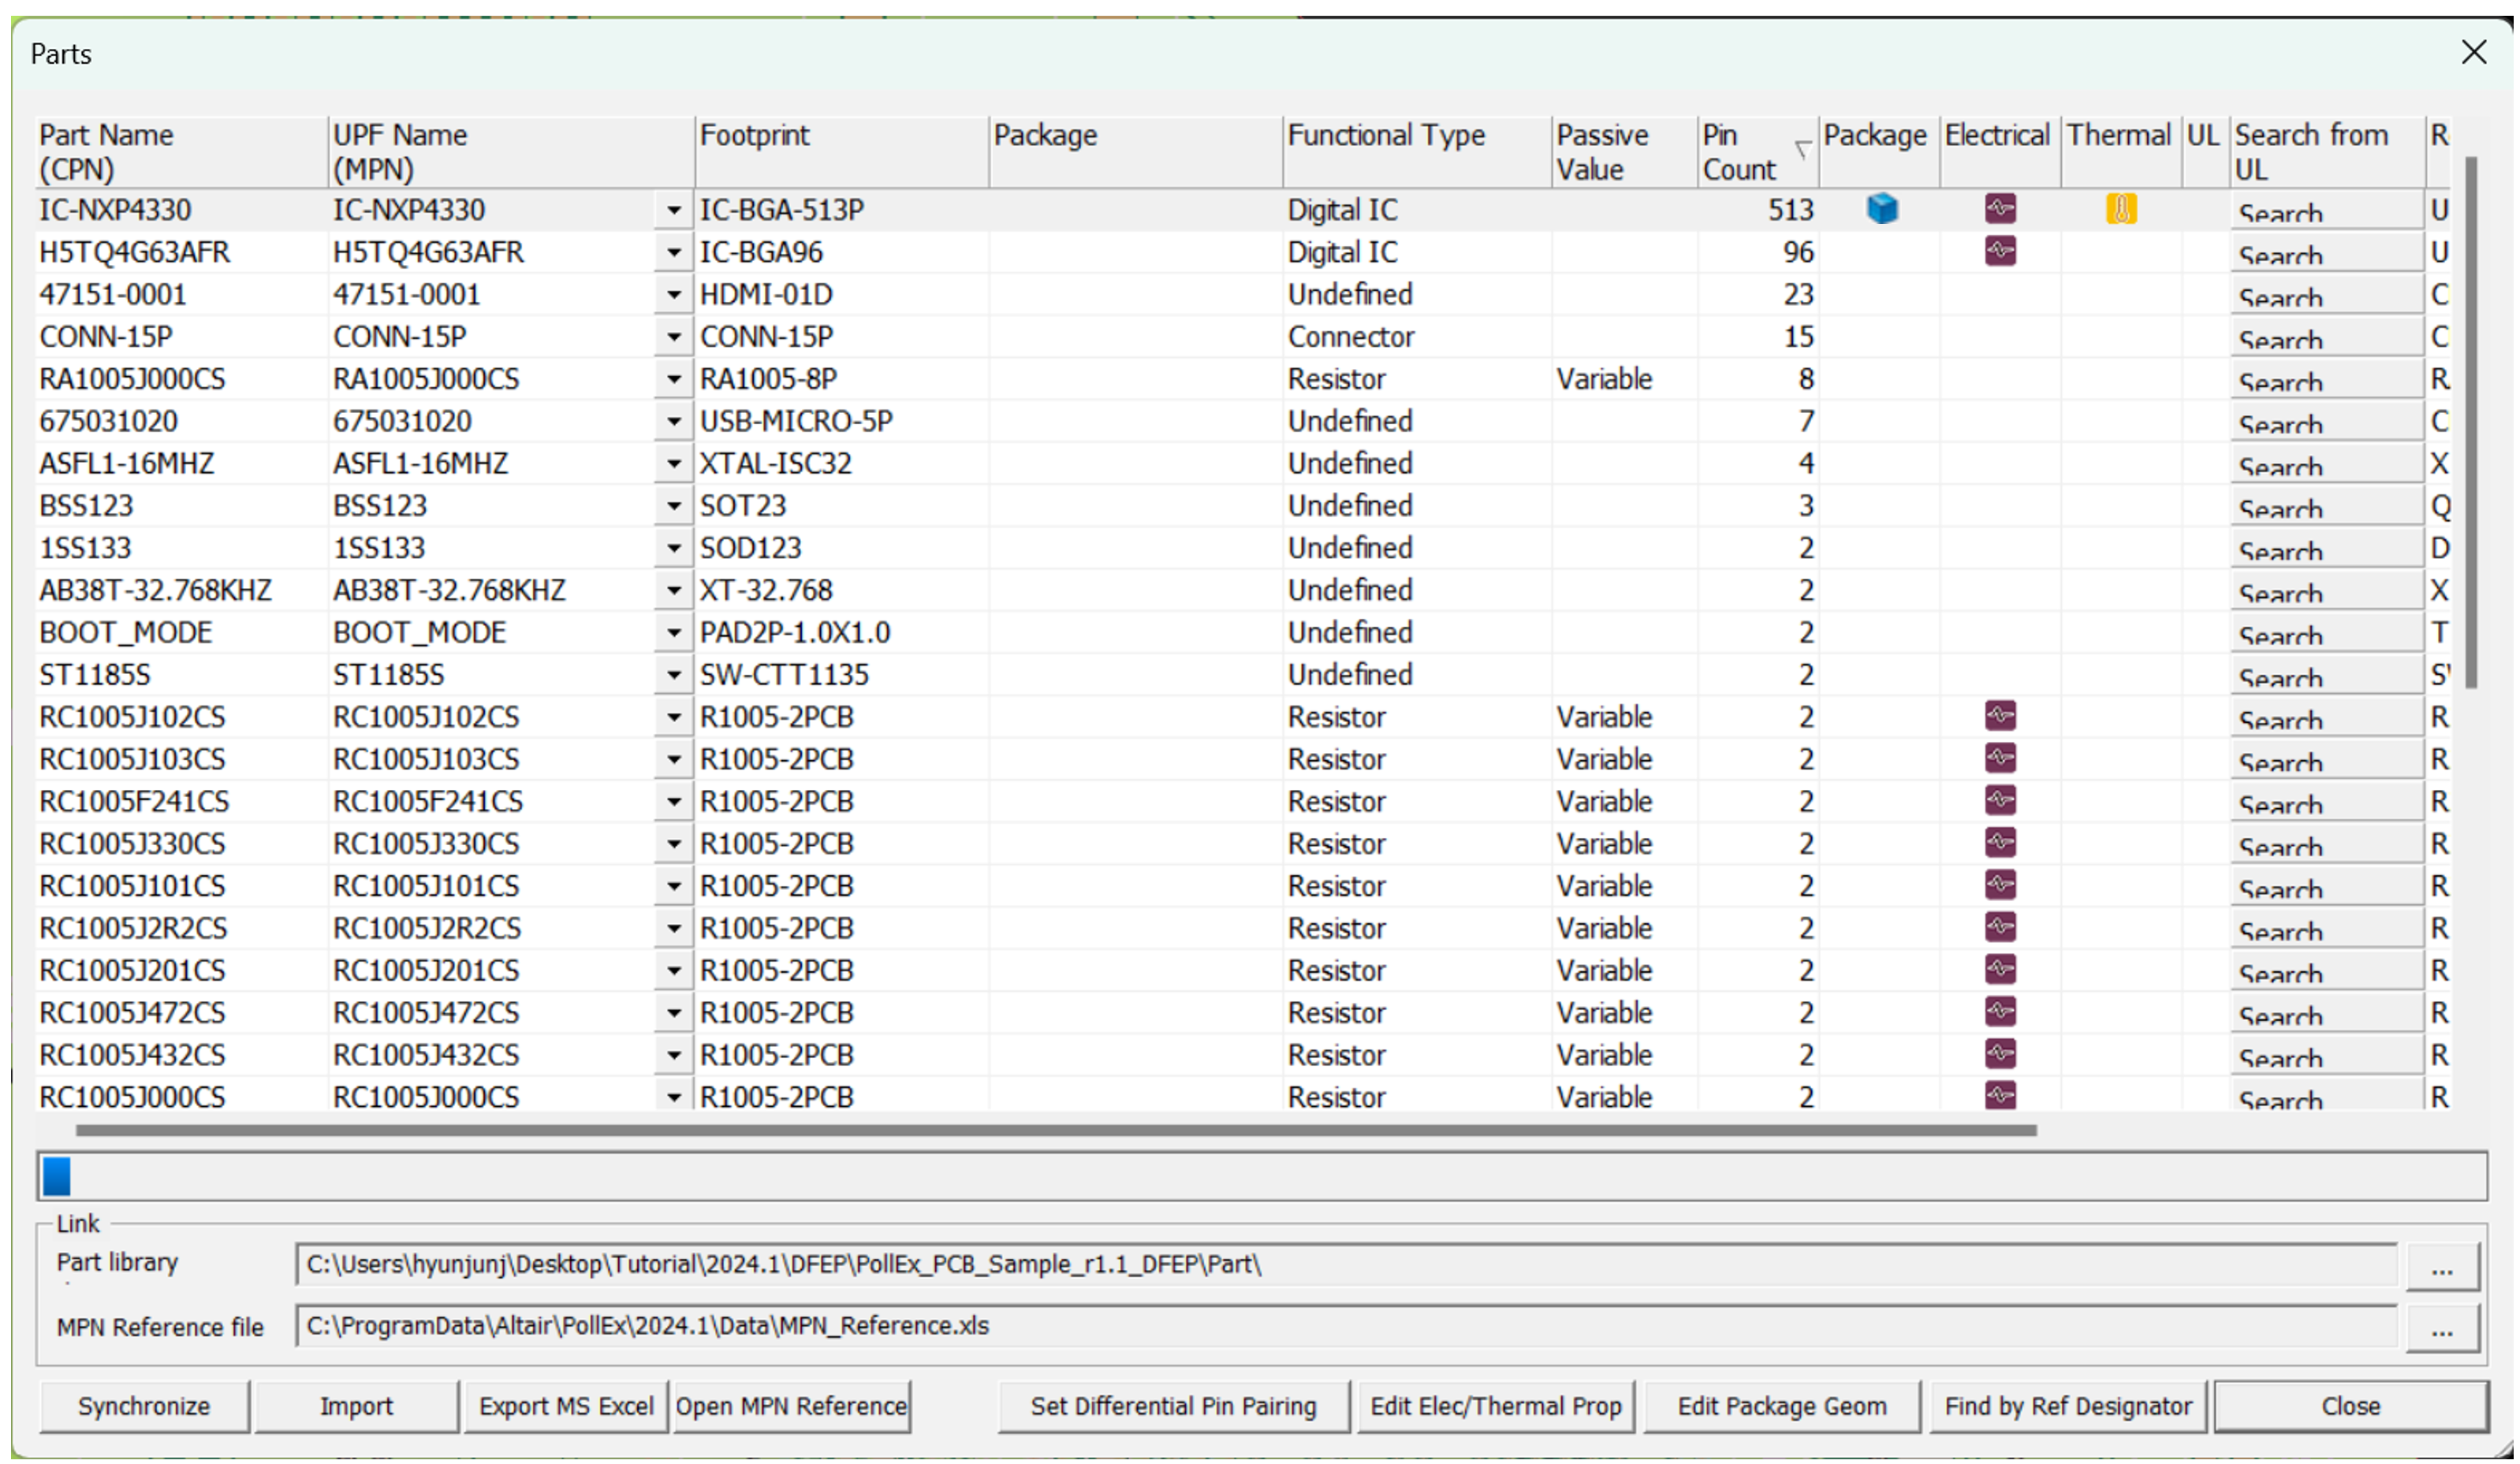The image size is (2520, 1464).
Task: Click the yellow Thermal icon for IC-NXP4330
Action: point(2120,209)
